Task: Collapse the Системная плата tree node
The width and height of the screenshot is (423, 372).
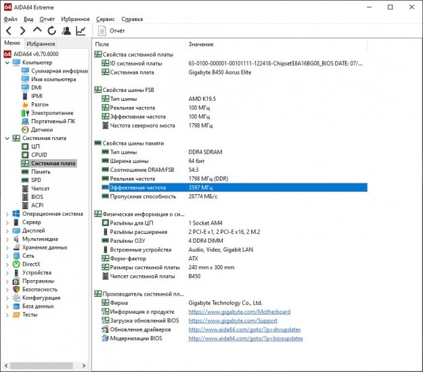Action: [x=7, y=138]
